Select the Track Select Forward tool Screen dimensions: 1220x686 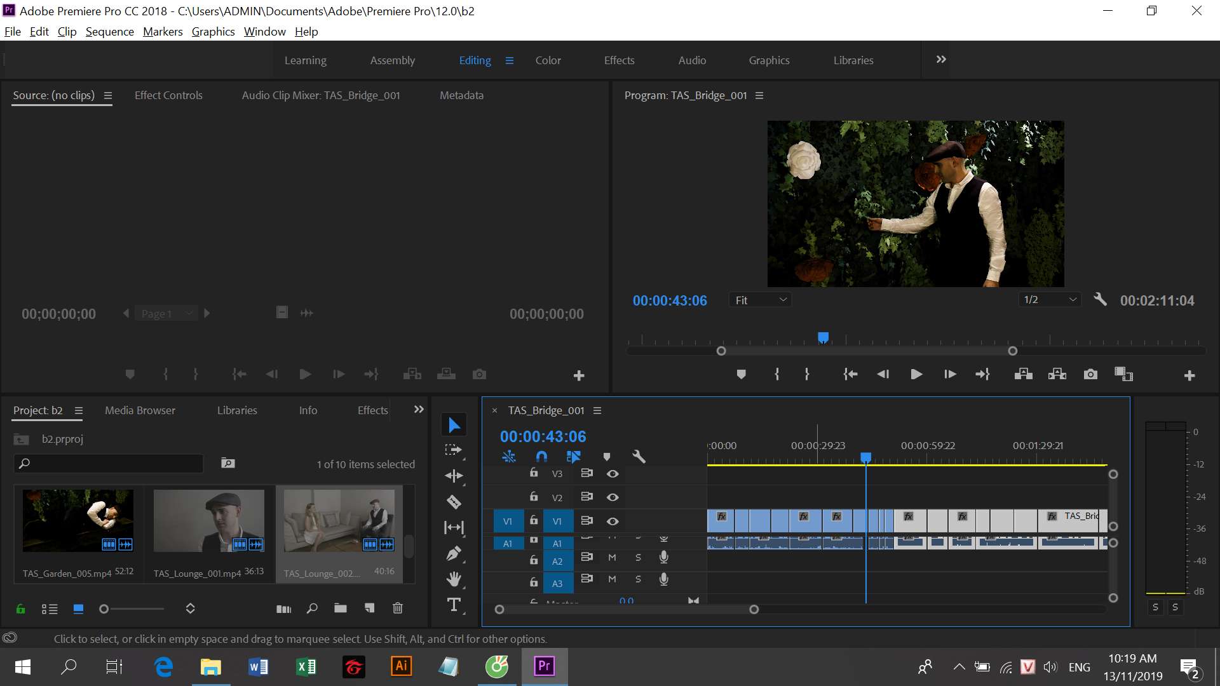click(454, 450)
